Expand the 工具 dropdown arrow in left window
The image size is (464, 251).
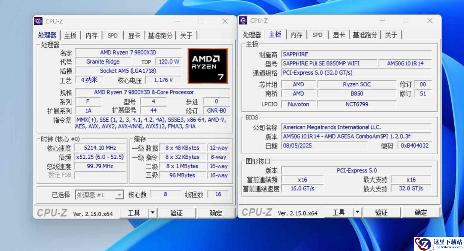(153, 213)
